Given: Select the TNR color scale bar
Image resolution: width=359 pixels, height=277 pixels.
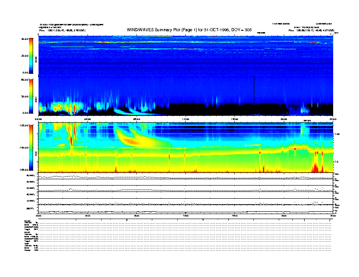Looking at the screenshot, I should 31,148.
